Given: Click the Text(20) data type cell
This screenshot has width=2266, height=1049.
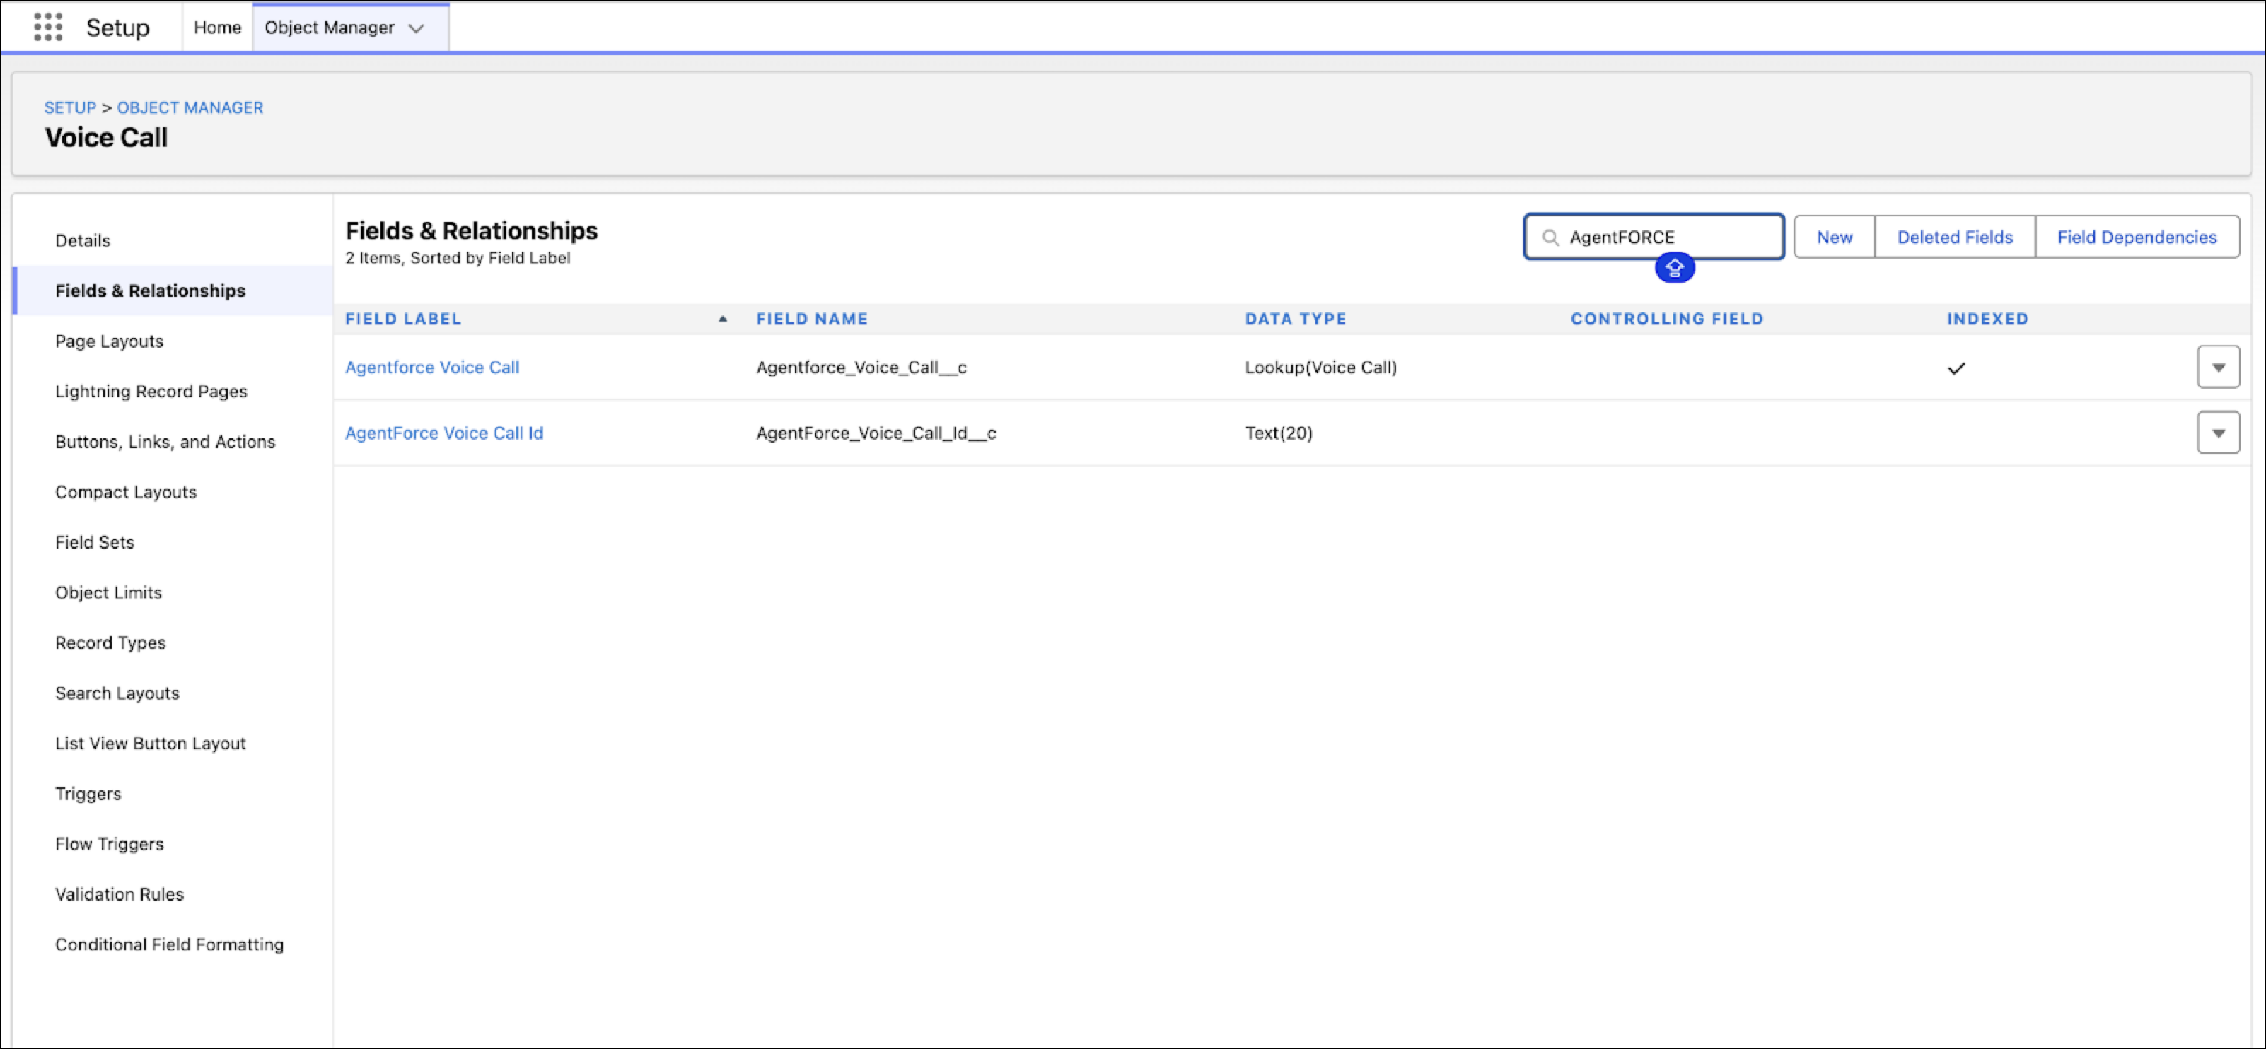Looking at the screenshot, I should click(x=1278, y=433).
